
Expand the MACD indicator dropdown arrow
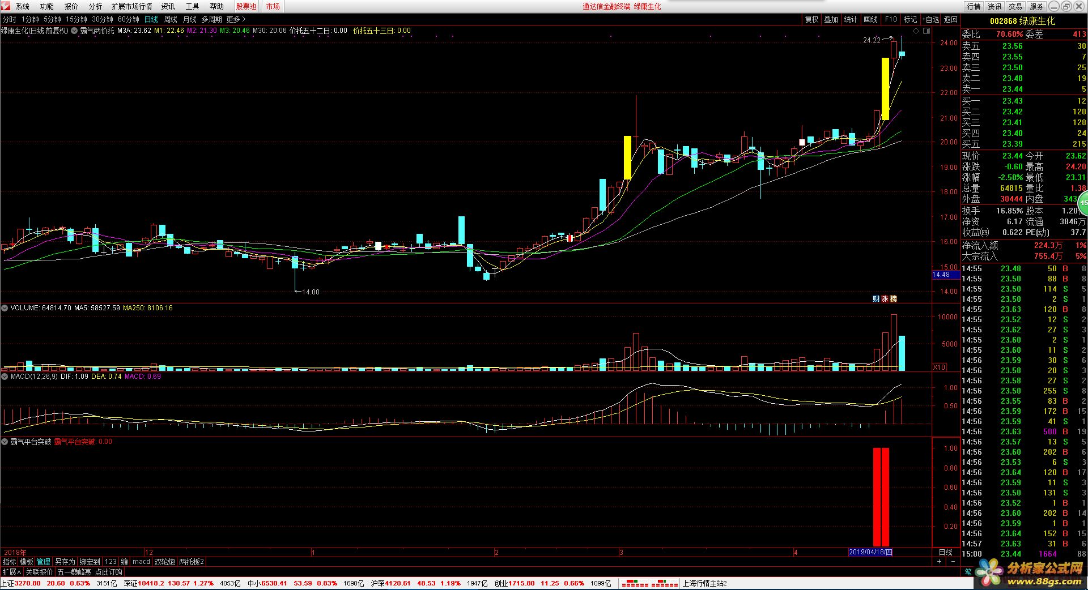5,376
